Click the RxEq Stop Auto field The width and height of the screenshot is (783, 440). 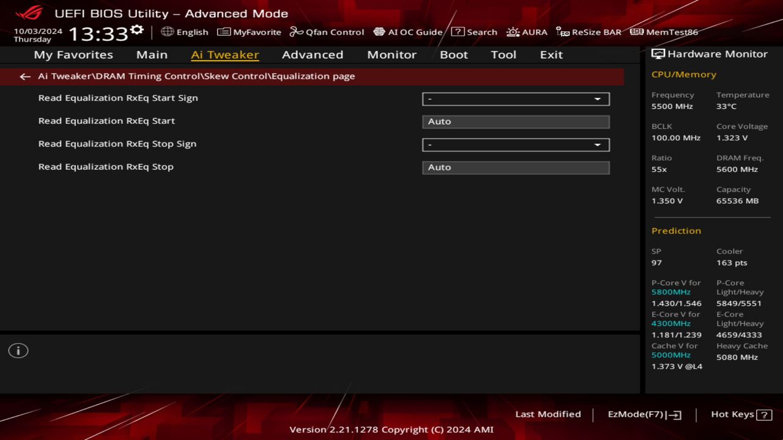516,167
